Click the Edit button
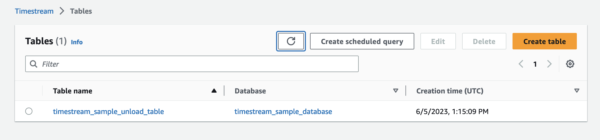This screenshot has width=600, height=140. click(x=438, y=41)
